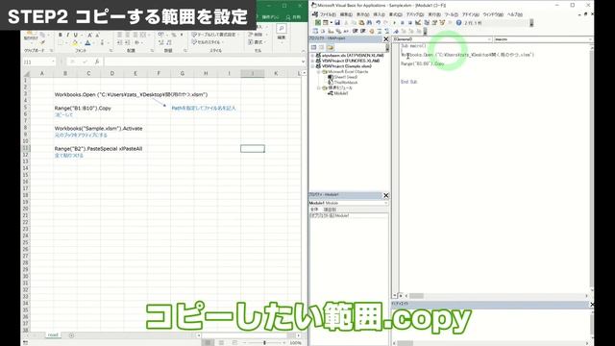The image size is (615, 346).
Task: Switch to the 'road' sheet tab
Action: click(x=53, y=335)
